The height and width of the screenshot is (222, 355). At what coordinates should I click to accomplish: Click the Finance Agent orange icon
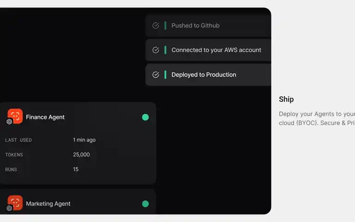pos(15,116)
